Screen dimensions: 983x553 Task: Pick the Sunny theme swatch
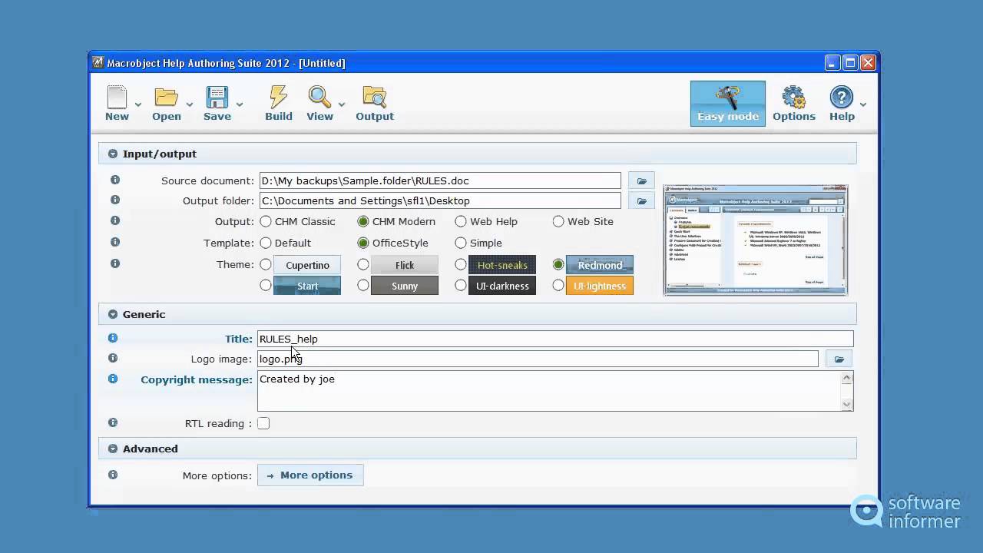[405, 286]
